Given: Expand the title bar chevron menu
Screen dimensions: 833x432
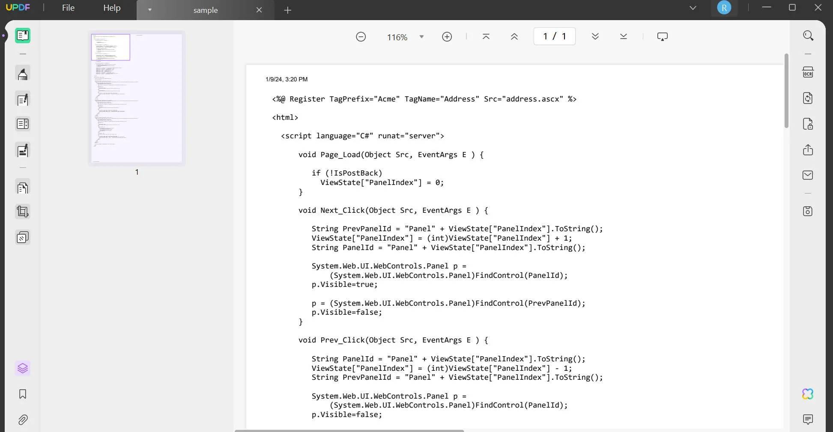Looking at the screenshot, I should click(693, 8).
